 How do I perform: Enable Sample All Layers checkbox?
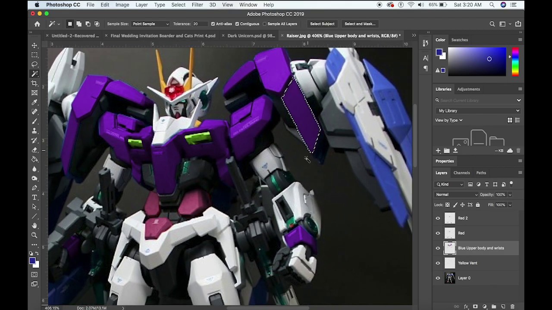pos(265,24)
